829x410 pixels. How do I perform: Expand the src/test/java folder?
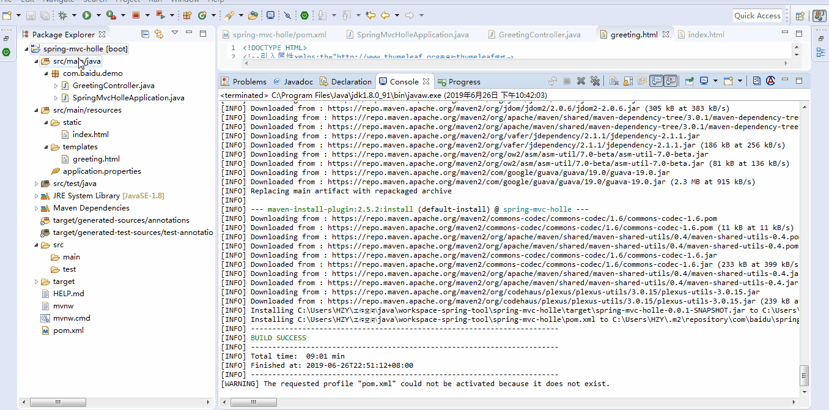pos(37,184)
